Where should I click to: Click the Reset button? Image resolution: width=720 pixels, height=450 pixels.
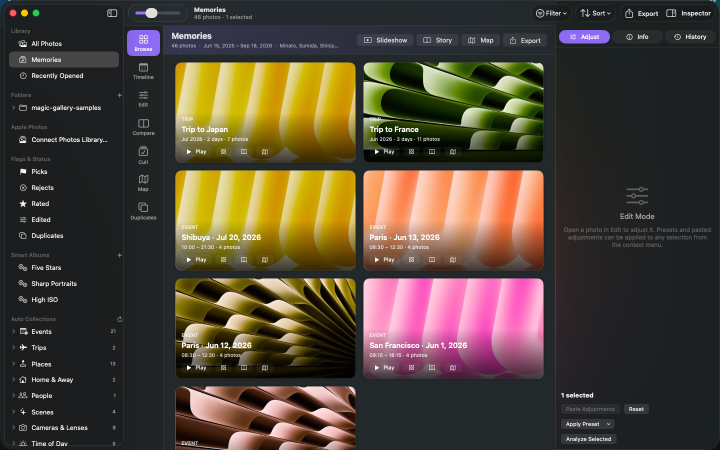coord(636,409)
